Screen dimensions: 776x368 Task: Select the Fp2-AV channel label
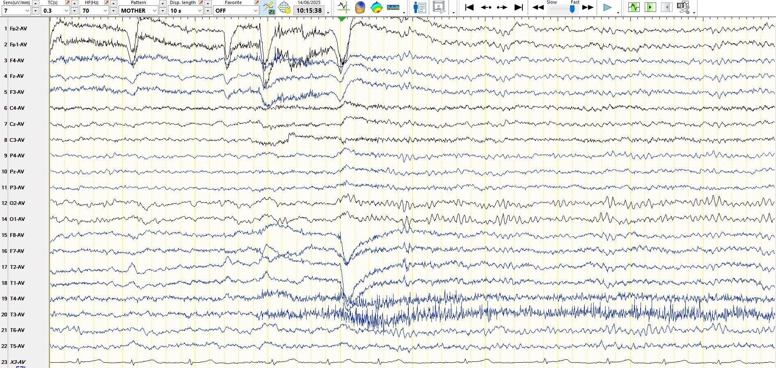[x=18, y=29]
